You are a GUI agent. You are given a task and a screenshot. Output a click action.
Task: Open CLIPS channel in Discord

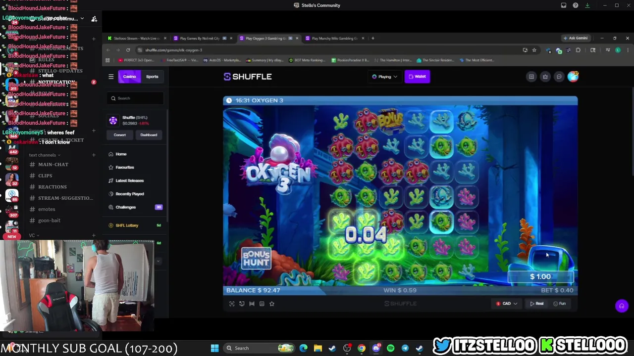pyautogui.click(x=45, y=176)
